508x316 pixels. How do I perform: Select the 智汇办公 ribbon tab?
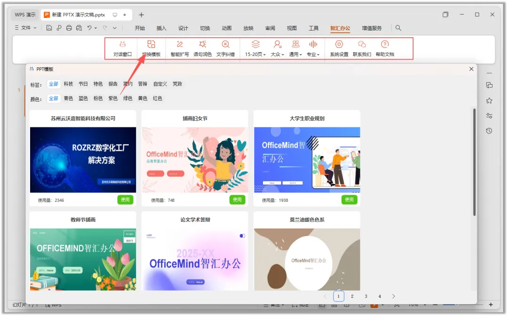(x=340, y=29)
